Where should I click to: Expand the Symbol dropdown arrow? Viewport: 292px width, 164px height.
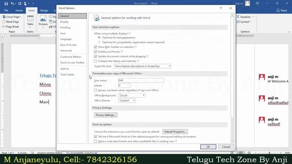coord(250,22)
